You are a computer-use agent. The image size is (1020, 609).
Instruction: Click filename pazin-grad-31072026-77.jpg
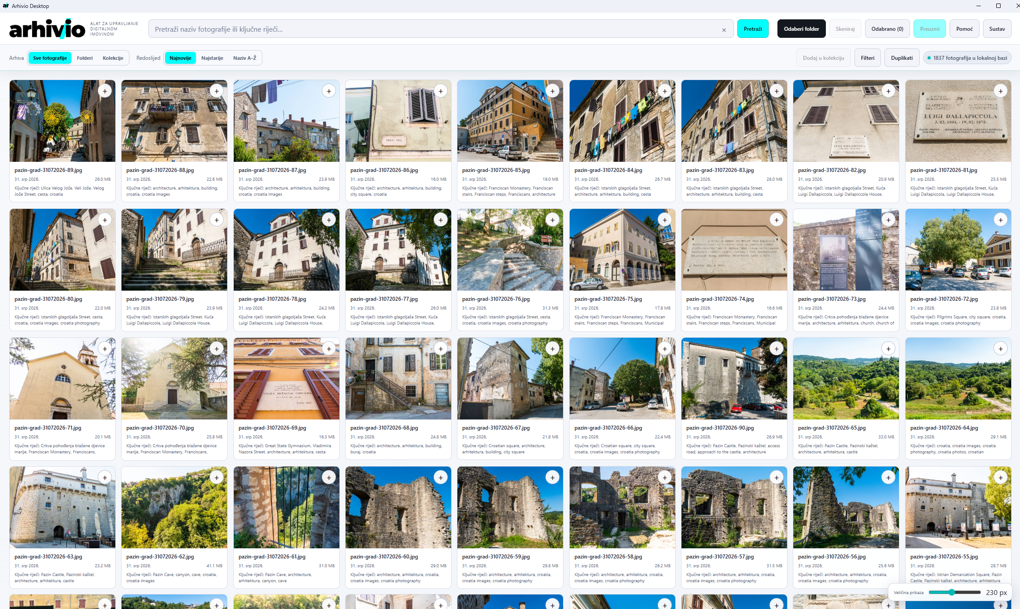click(384, 299)
